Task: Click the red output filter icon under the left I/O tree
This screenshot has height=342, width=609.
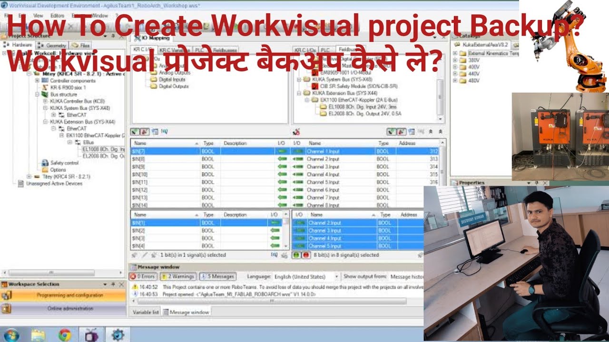Action: [144, 131]
